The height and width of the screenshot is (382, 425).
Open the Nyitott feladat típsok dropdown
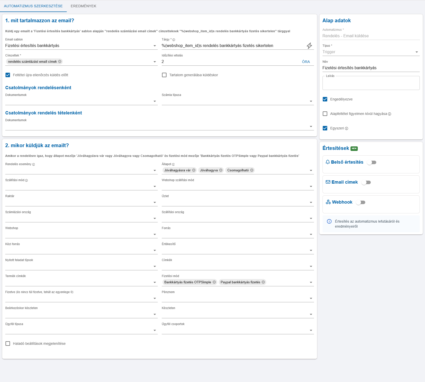[x=81, y=266]
